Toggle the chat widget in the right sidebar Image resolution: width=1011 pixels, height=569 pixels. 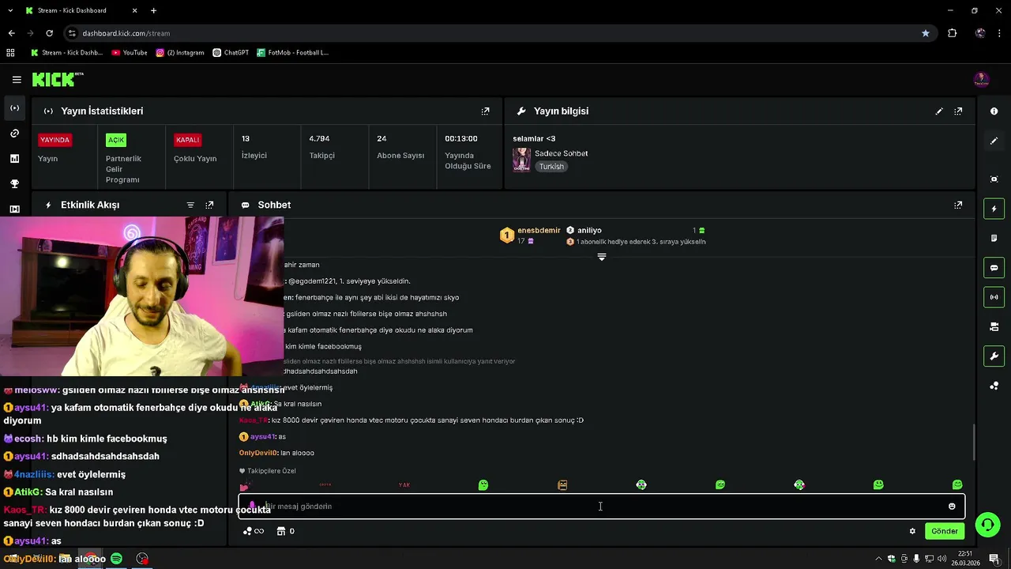[x=994, y=268]
